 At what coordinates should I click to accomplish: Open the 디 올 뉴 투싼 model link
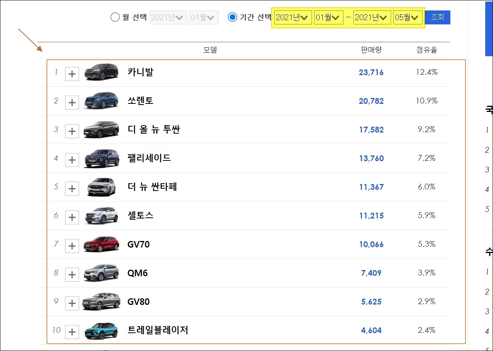click(x=154, y=129)
